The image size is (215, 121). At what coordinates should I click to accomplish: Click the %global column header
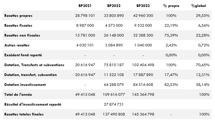(200, 6)
